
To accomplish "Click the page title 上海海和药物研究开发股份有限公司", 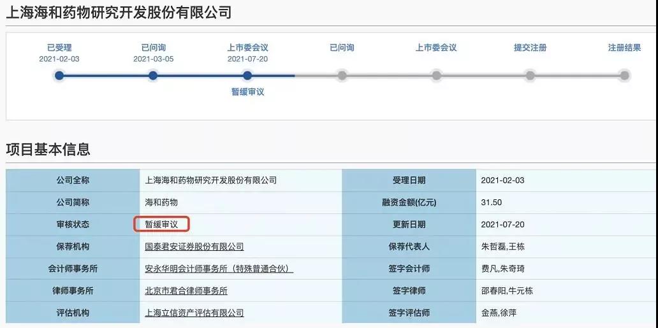I will tap(119, 12).
